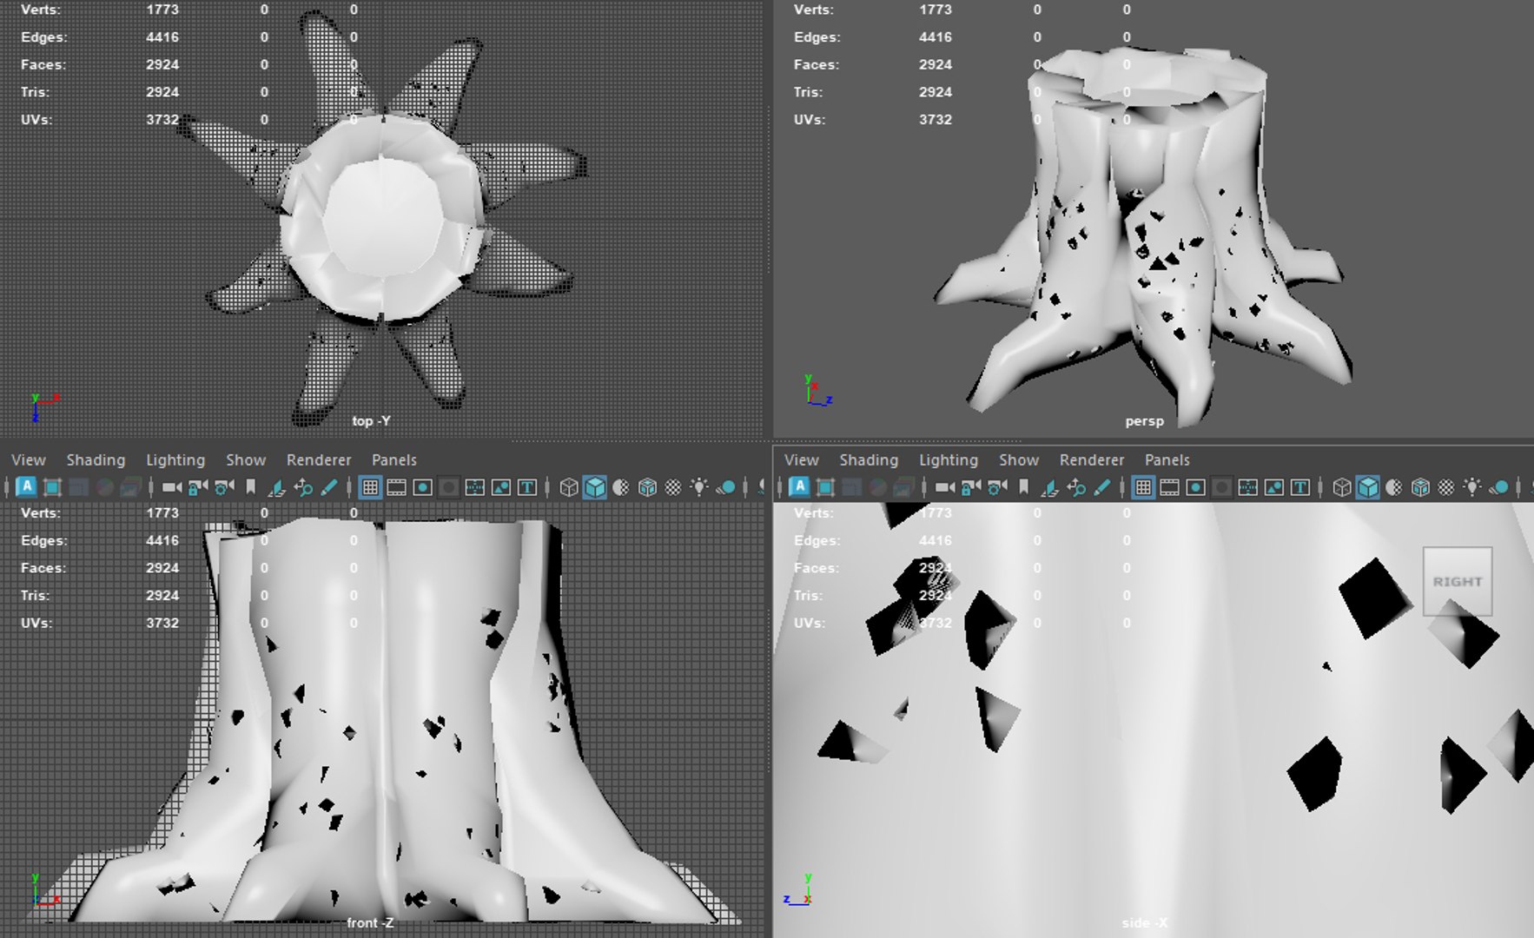Enable Shadows icon in side -X panel toolbar
Image resolution: width=1534 pixels, height=938 pixels.
click(x=1498, y=487)
